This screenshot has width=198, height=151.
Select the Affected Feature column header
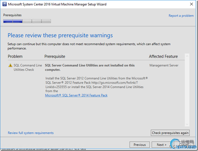pos(163,56)
